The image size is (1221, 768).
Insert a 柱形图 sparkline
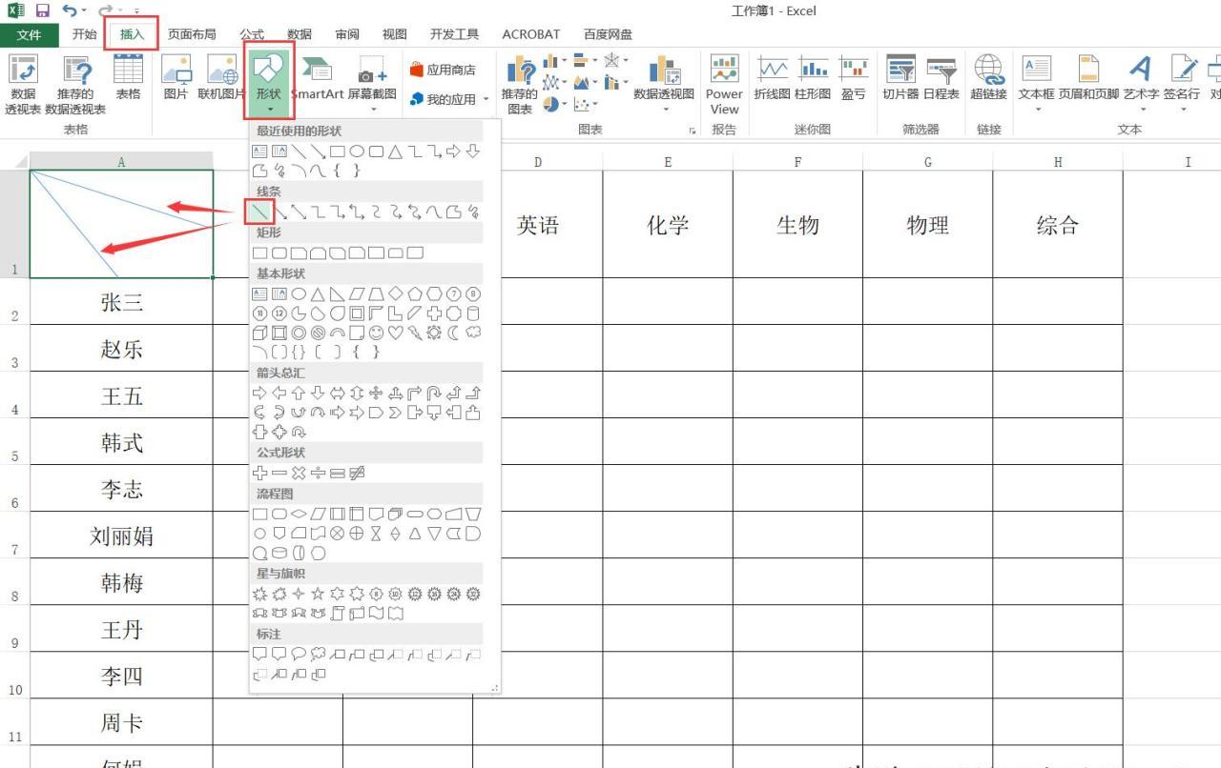tap(813, 79)
